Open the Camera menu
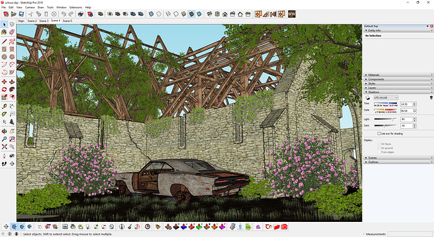Screen dimensions: 434x237 click(30, 7)
